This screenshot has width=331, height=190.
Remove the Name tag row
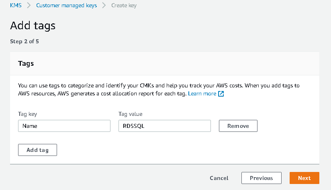(x=238, y=126)
